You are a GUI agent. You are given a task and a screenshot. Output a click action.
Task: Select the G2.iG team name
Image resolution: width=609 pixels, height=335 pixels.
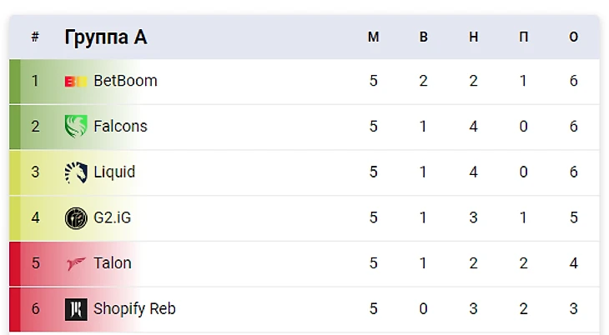pyautogui.click(x=112, y=218)
